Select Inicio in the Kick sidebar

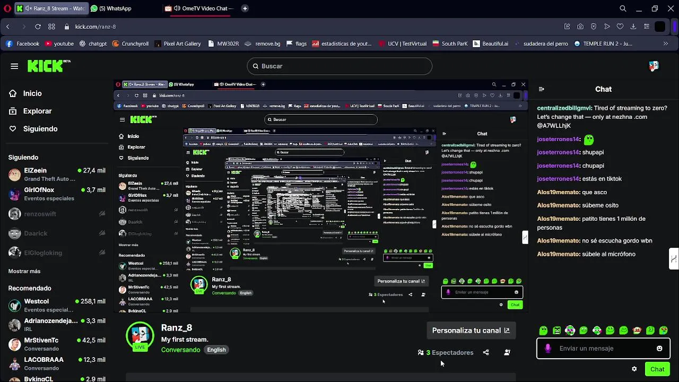click(x=25, y=93)
